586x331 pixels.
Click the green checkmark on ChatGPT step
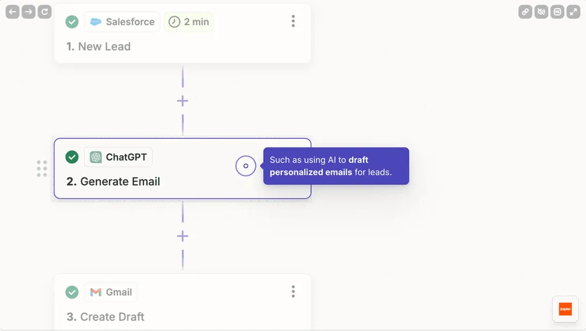pyautogui.click(x=72, y=157)
